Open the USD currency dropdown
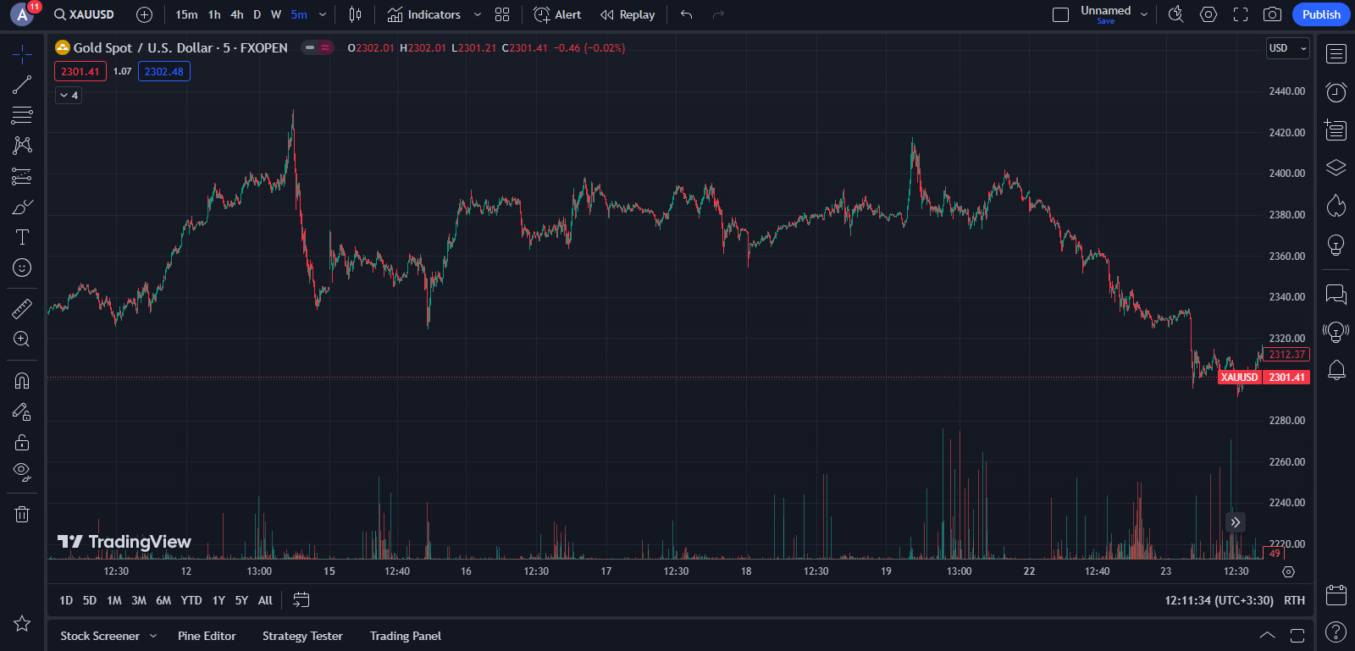Image resolution: width=1355 pixels, height=651 pixels. point(1288,48)
